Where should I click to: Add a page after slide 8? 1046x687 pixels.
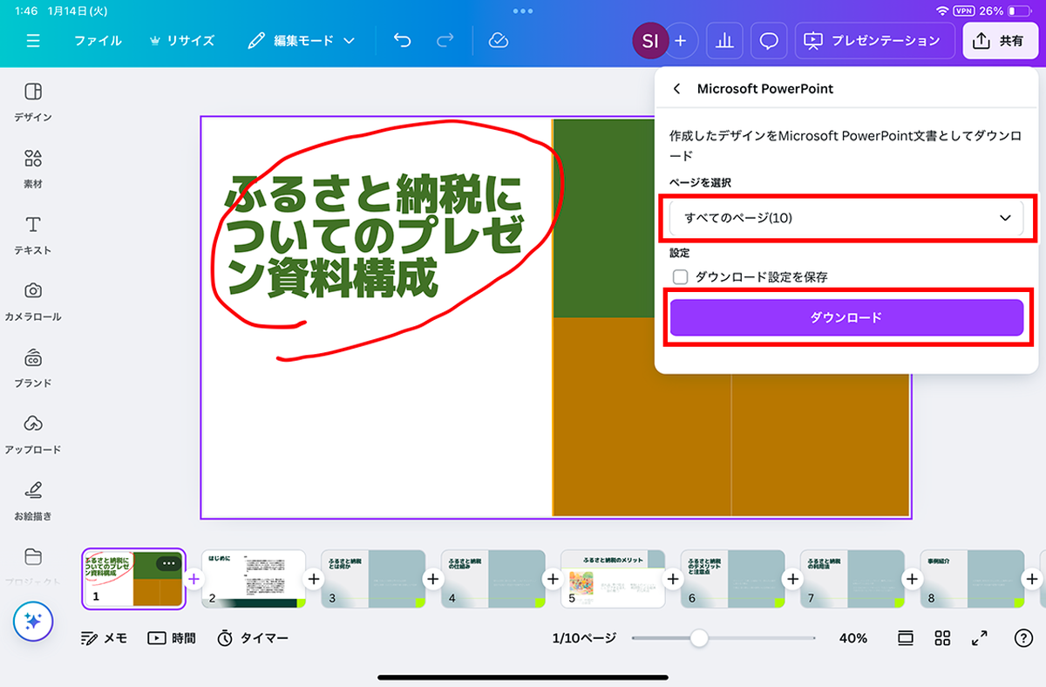(x=1032, y=578)
